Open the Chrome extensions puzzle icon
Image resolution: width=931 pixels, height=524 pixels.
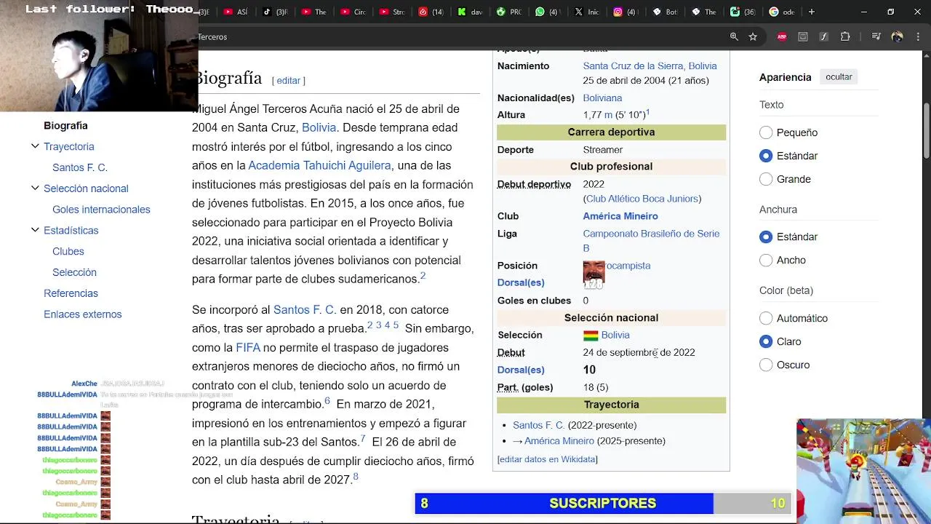[845, 36]
